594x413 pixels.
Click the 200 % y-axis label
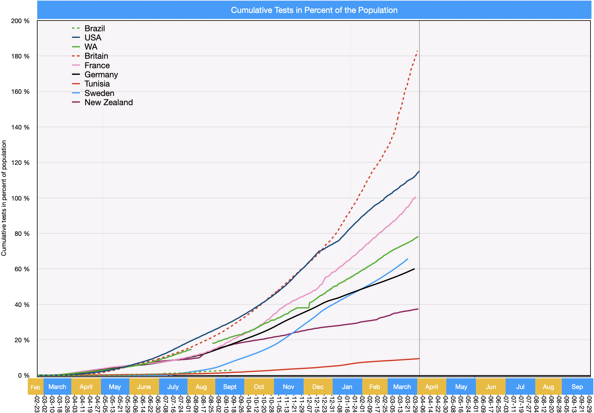point(20,21)
